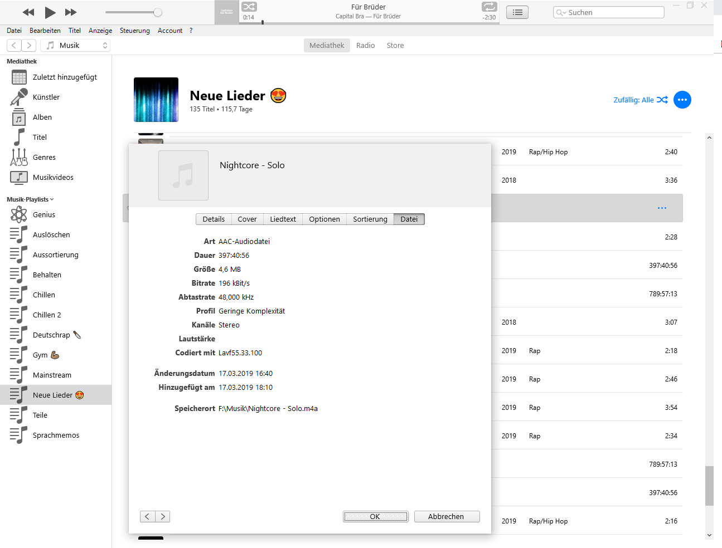This screenshot has width=722, height=548.
Task: Show next song info in the dialog
Action: (163, 517)
